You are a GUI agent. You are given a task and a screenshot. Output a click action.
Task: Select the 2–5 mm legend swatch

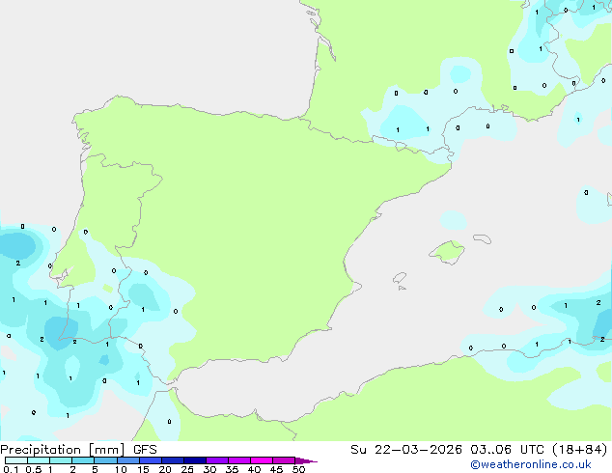click(83, 460)
